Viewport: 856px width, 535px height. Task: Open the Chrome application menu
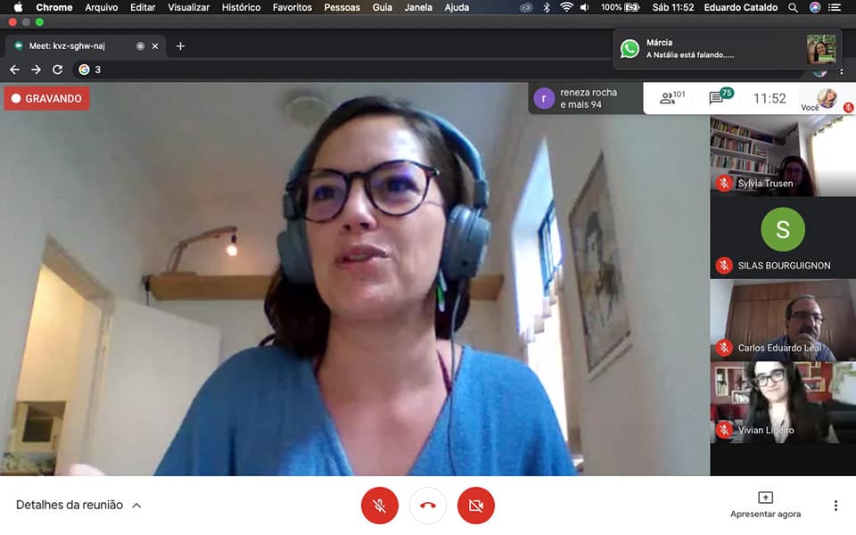54,7
